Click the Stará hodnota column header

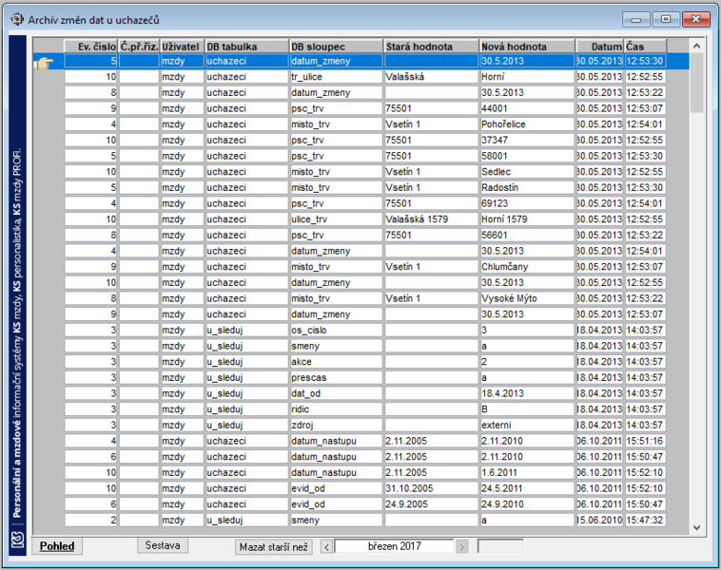pyautogui.click(x=431, y=47)
